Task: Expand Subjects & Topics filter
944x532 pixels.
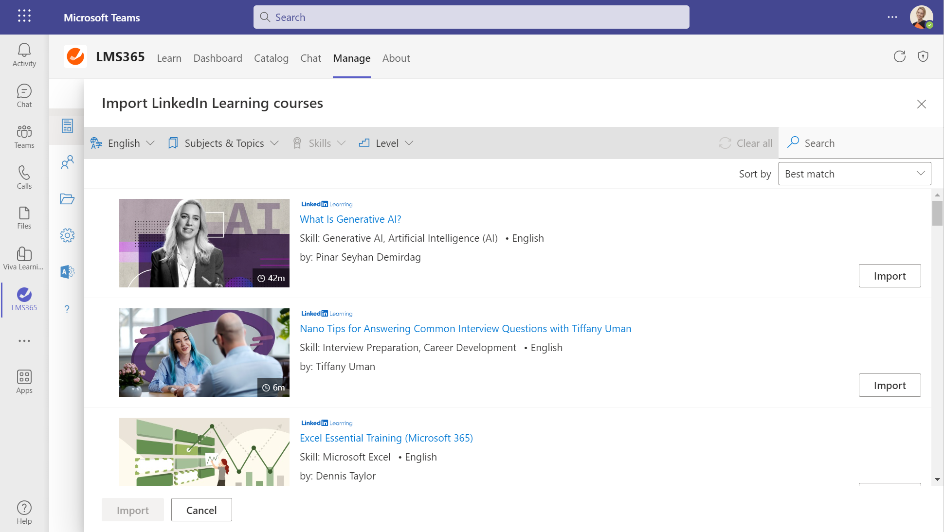Action: [x=223, y=143]
